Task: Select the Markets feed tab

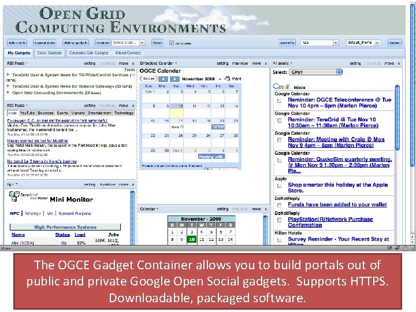Action: (78, 113)
